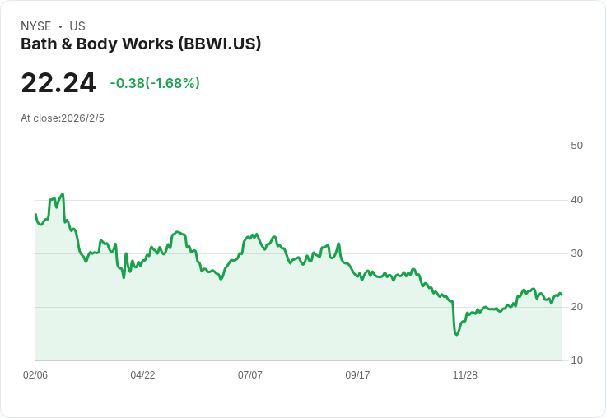Click the NYSE exchange label

click(x=36, y=26)
